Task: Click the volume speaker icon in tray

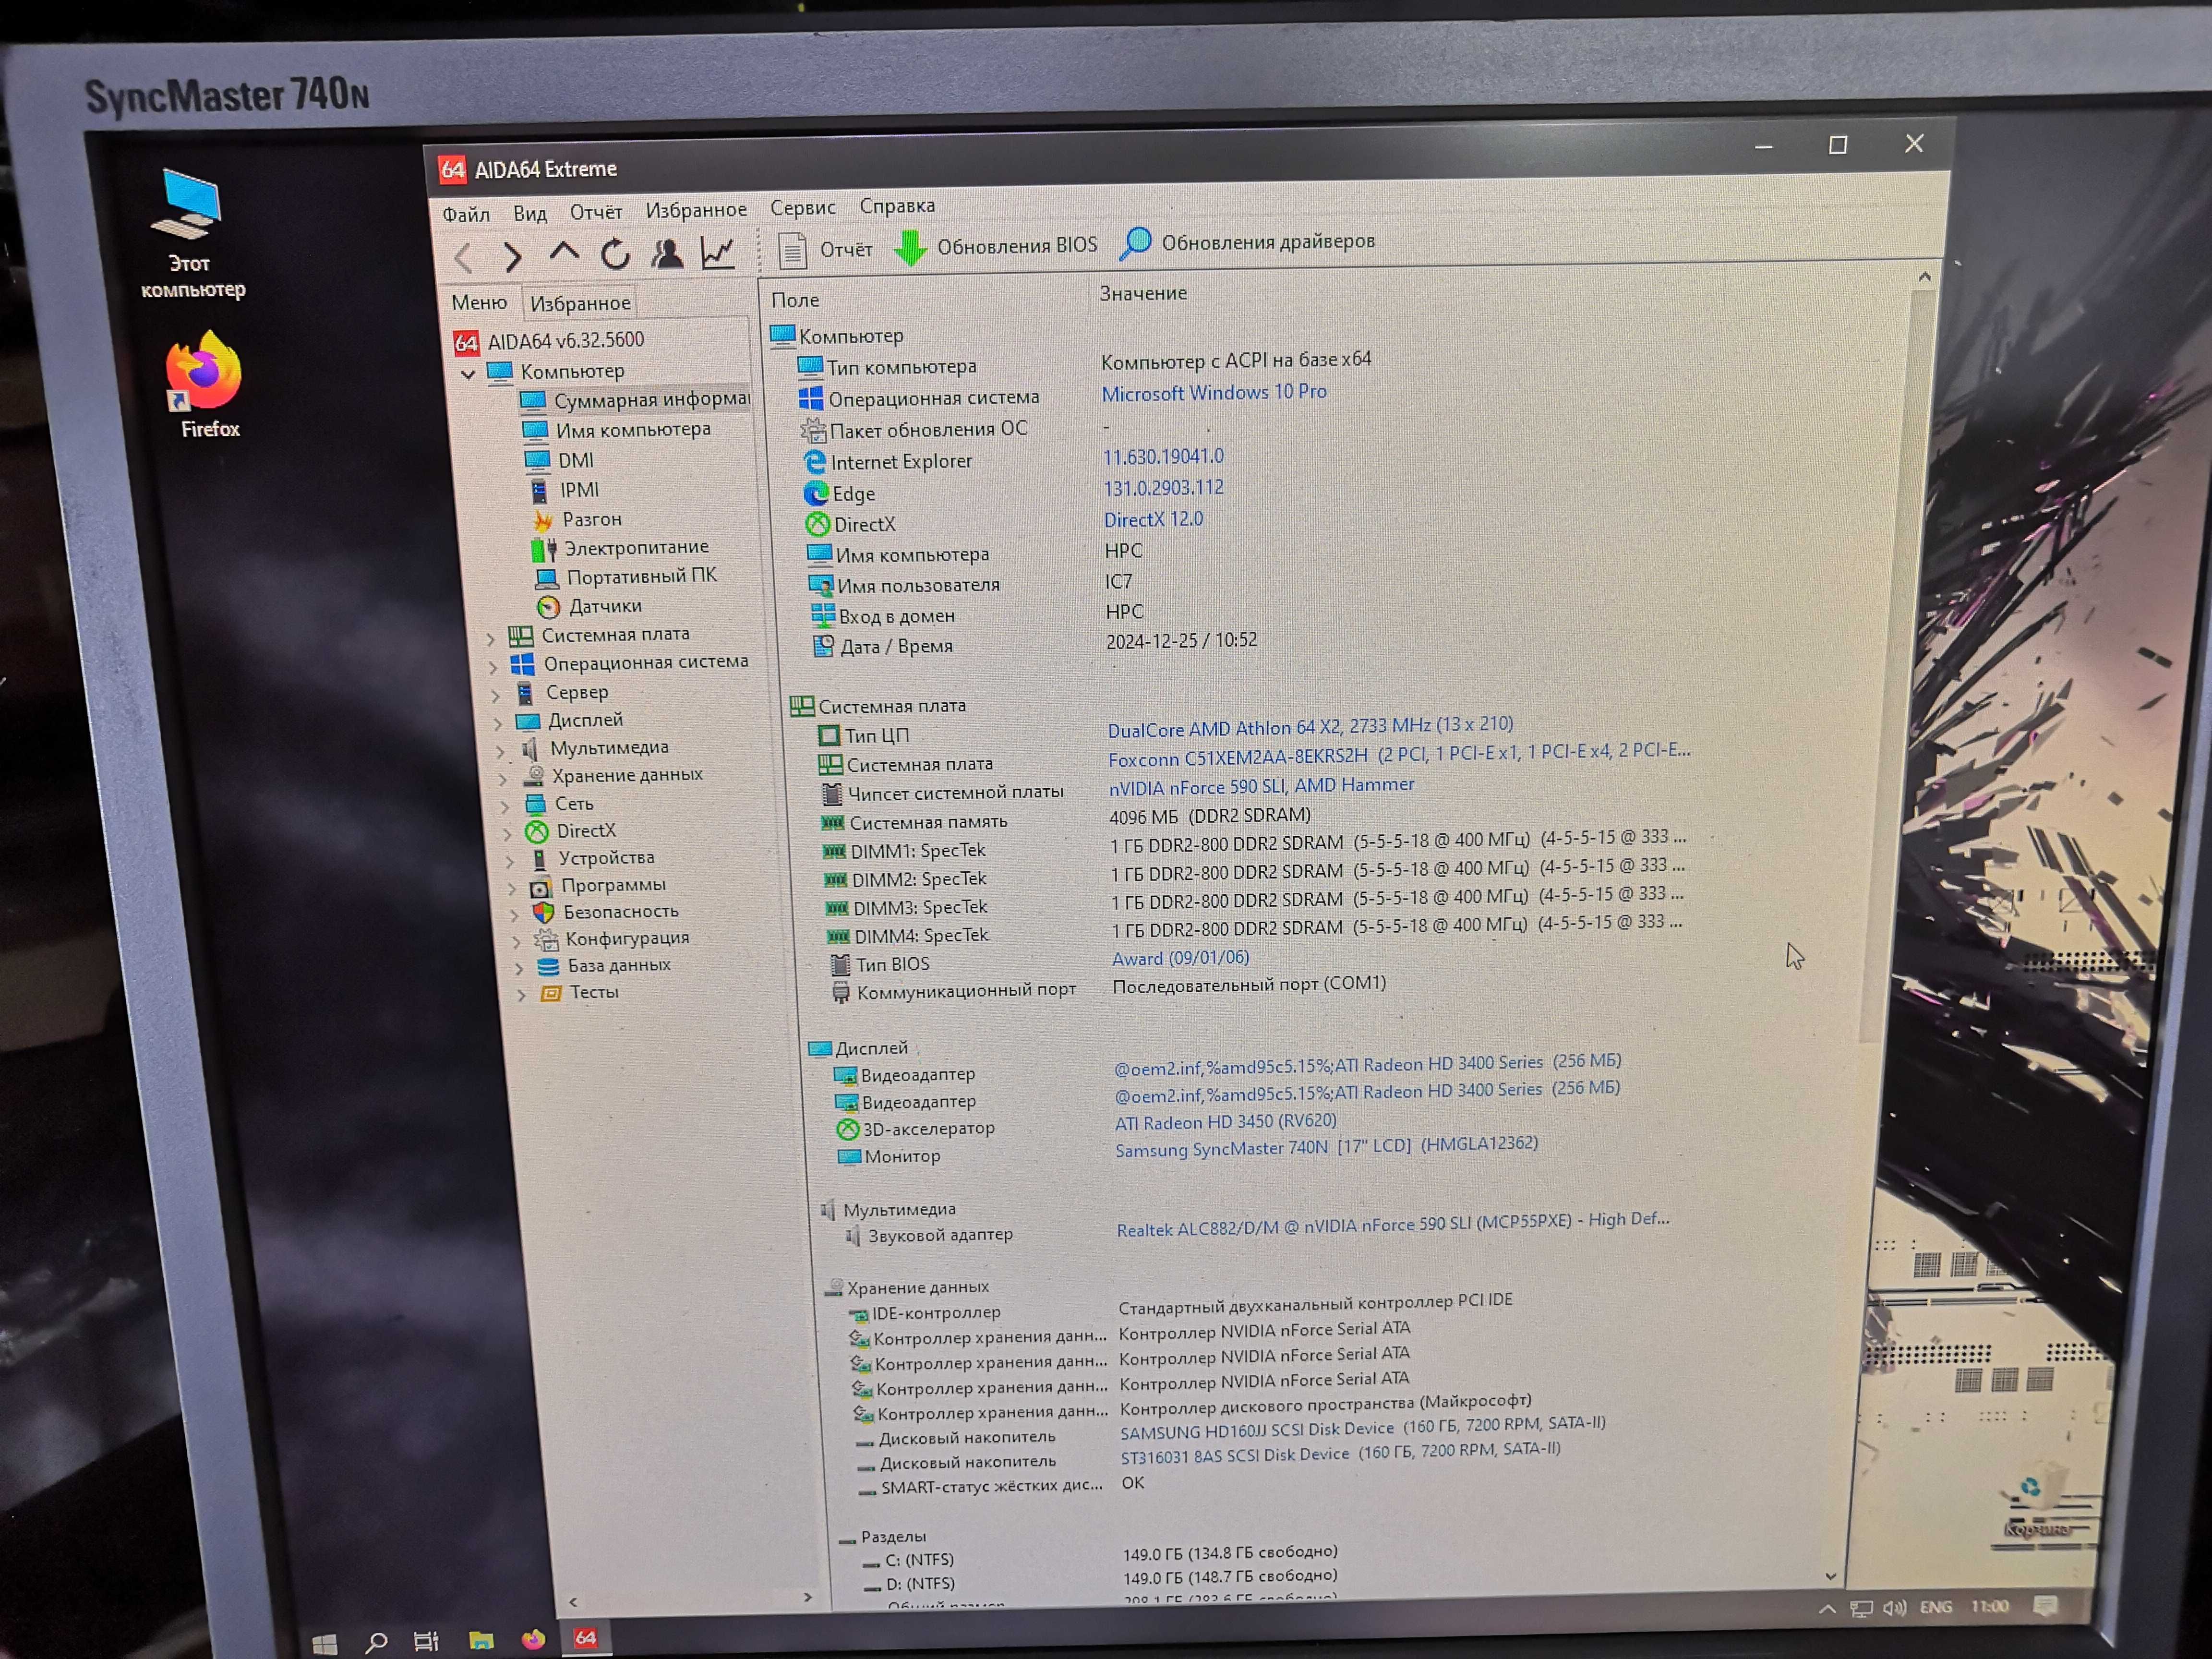Action: [x=1894, y=1607]
